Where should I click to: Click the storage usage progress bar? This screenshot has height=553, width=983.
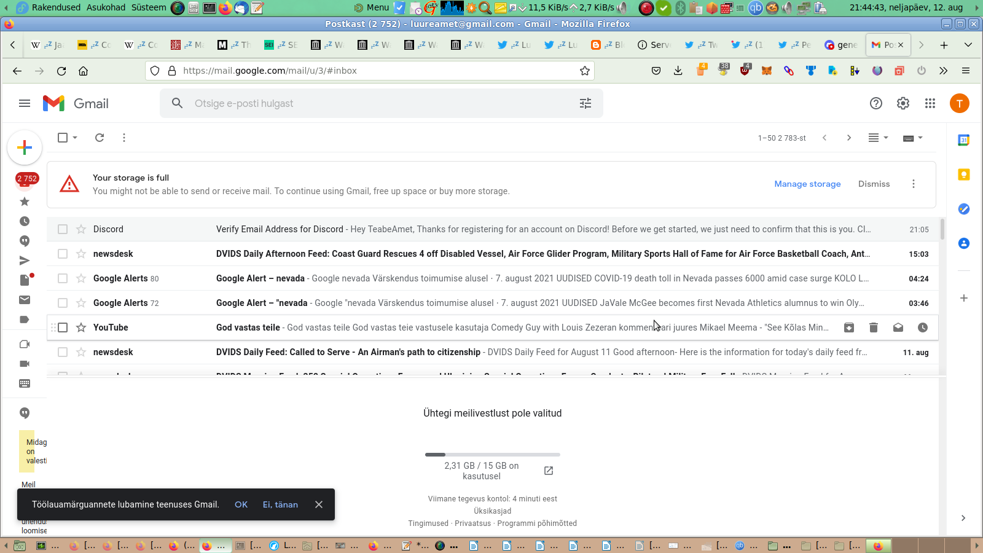tap(492, 455)
